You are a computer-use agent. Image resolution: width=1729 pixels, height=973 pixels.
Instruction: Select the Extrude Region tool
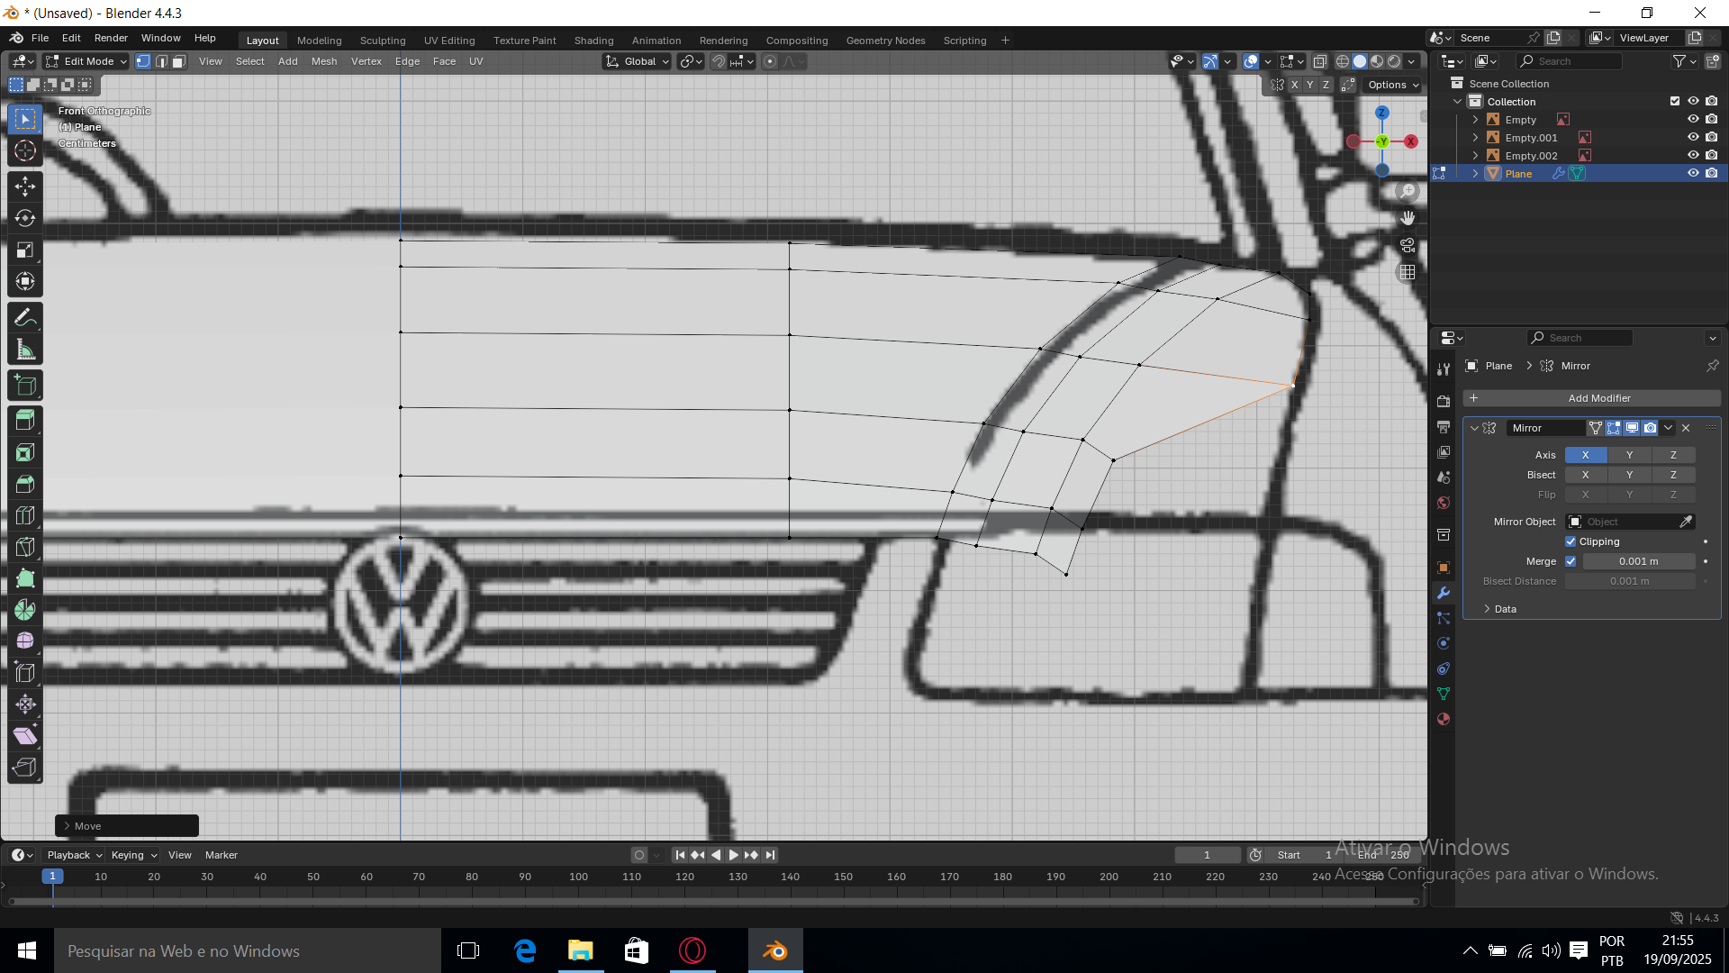tap(25, 420)
